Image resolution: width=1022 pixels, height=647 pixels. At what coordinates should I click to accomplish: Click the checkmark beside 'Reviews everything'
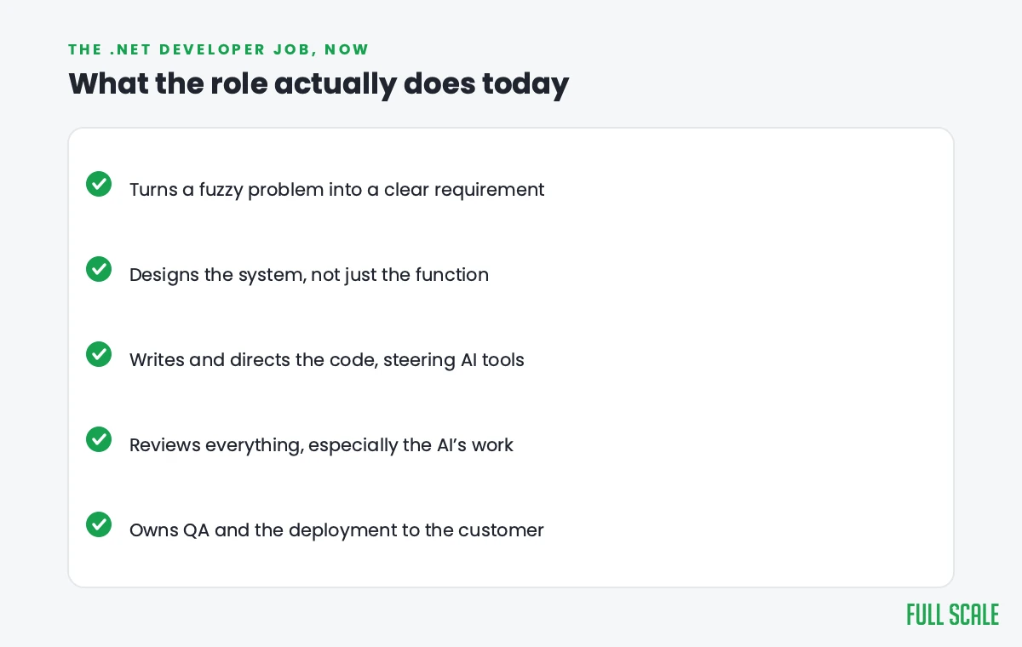coord(99,439)
